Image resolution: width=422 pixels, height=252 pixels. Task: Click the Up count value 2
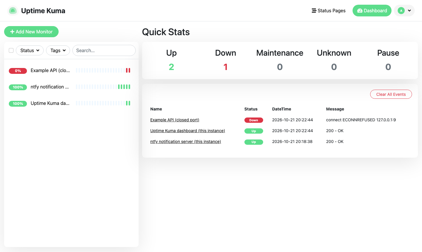(171, 67)
